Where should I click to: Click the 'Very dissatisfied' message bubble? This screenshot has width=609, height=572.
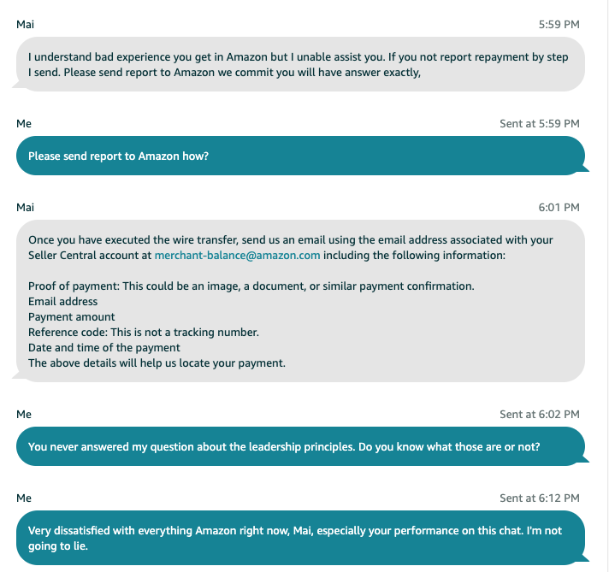(300, 538)
